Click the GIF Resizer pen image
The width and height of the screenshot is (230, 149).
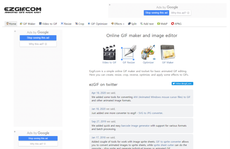point(129,53)
